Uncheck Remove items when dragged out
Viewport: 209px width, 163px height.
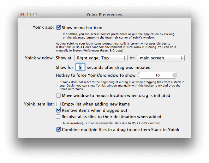point(58,110)
